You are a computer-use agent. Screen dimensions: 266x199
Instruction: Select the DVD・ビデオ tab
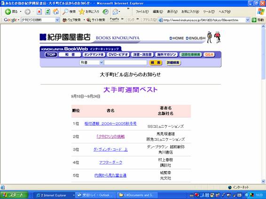click(x=118, y=55)
